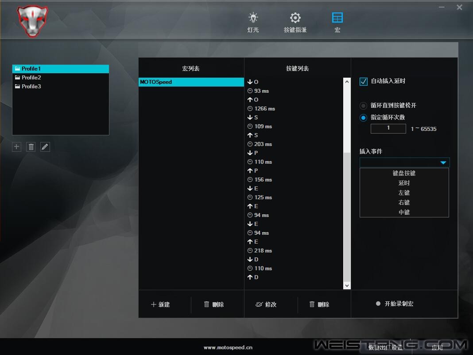Screen dimensions: 473x355
Task: Select the first key-down O entry
Action: (x=253, y=82)
